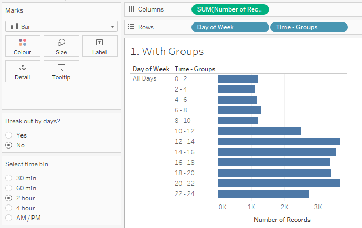Choose the AM / PM time bin
Viewport: 362px width, 228px height.
tap(9, 218)
